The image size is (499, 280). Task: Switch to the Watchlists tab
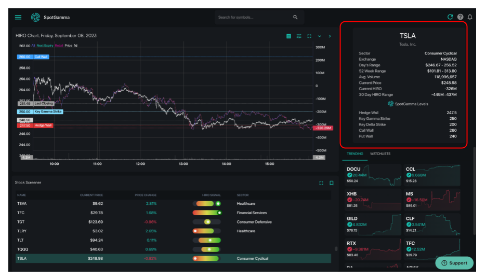[380, 153]
